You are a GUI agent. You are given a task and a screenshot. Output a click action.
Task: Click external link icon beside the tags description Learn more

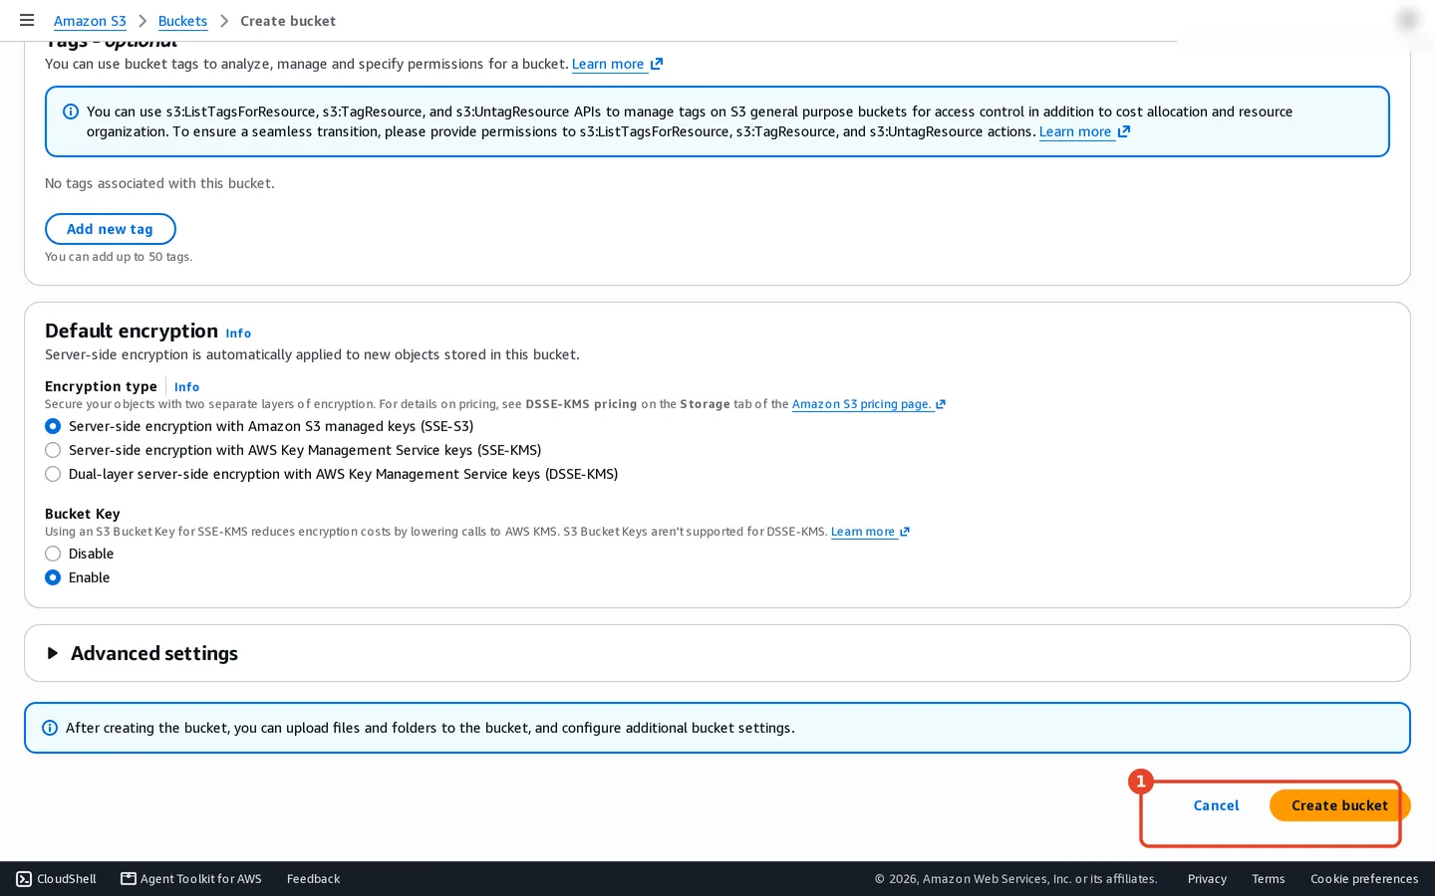(x=657, y=64)
